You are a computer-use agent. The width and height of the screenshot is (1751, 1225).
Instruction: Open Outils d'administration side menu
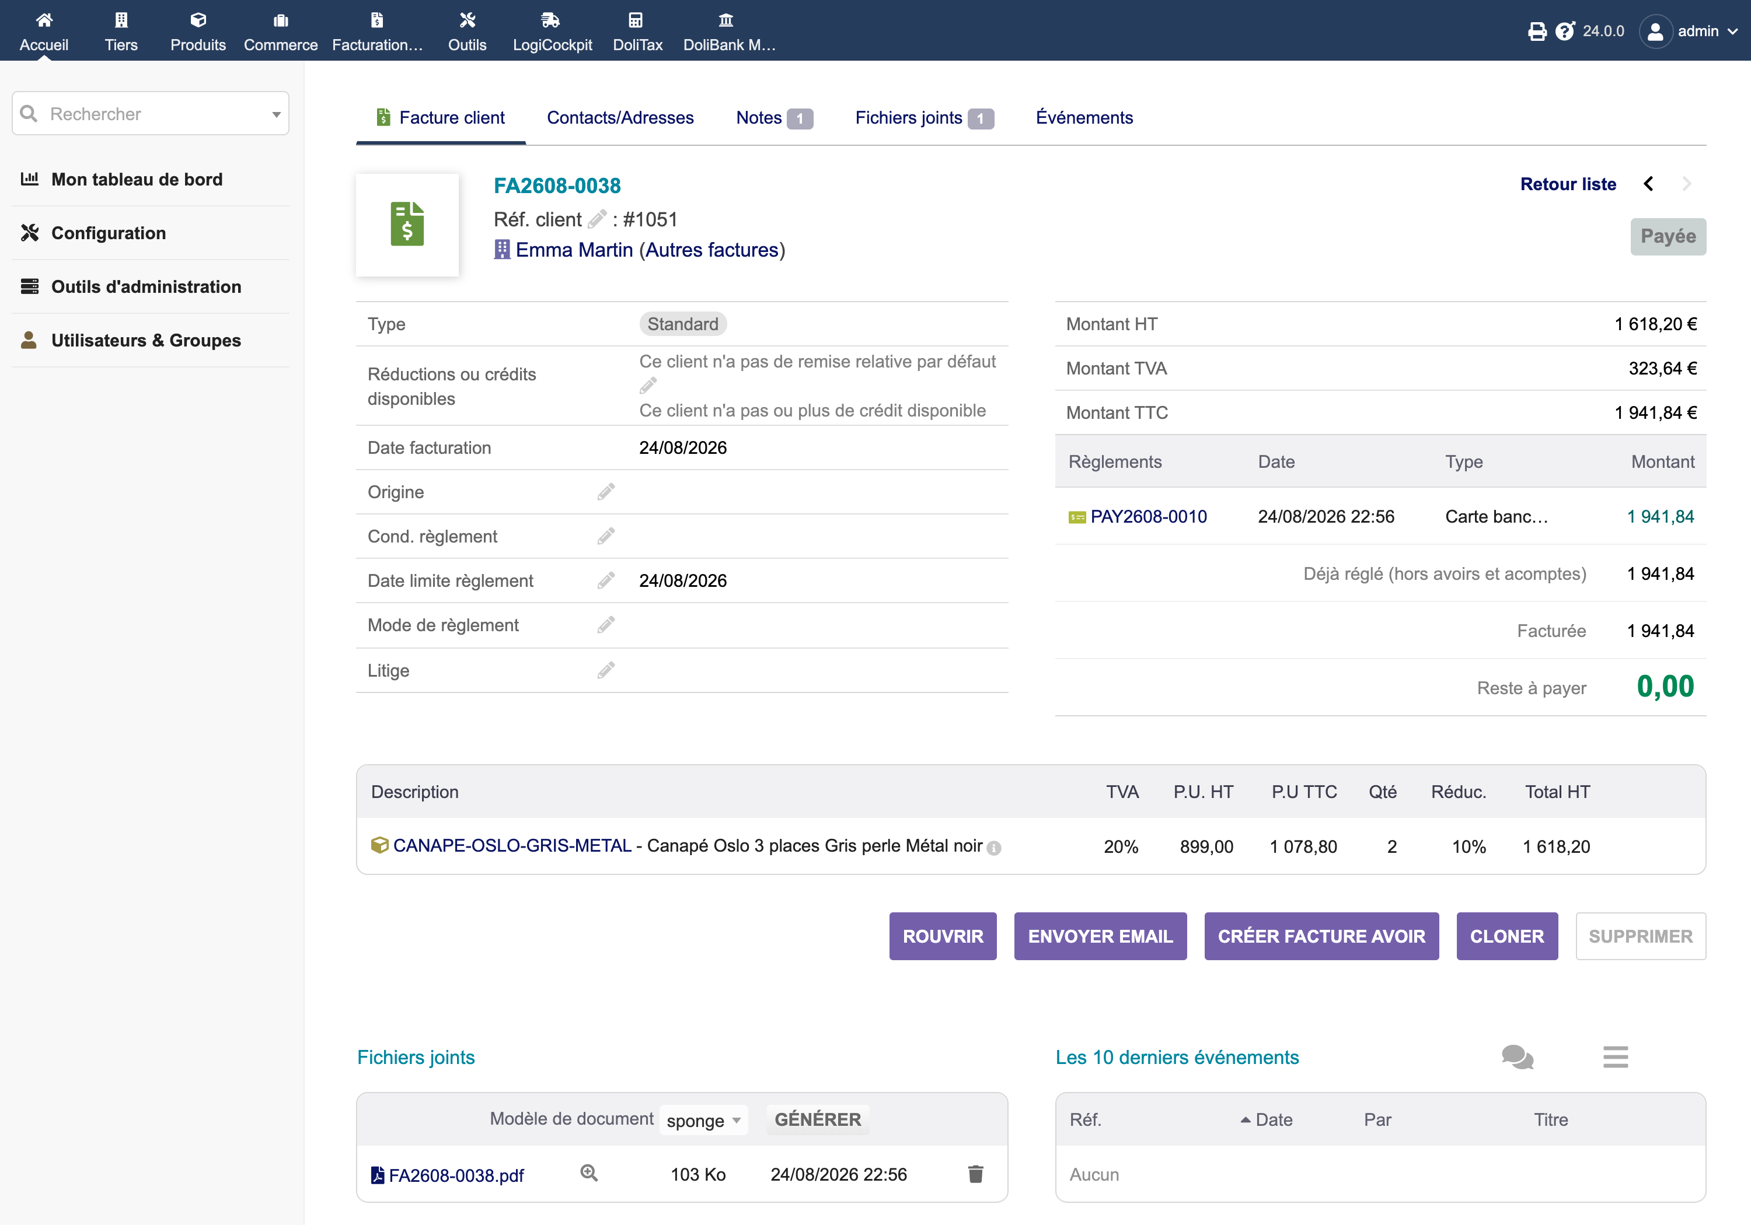pos(146,286)
